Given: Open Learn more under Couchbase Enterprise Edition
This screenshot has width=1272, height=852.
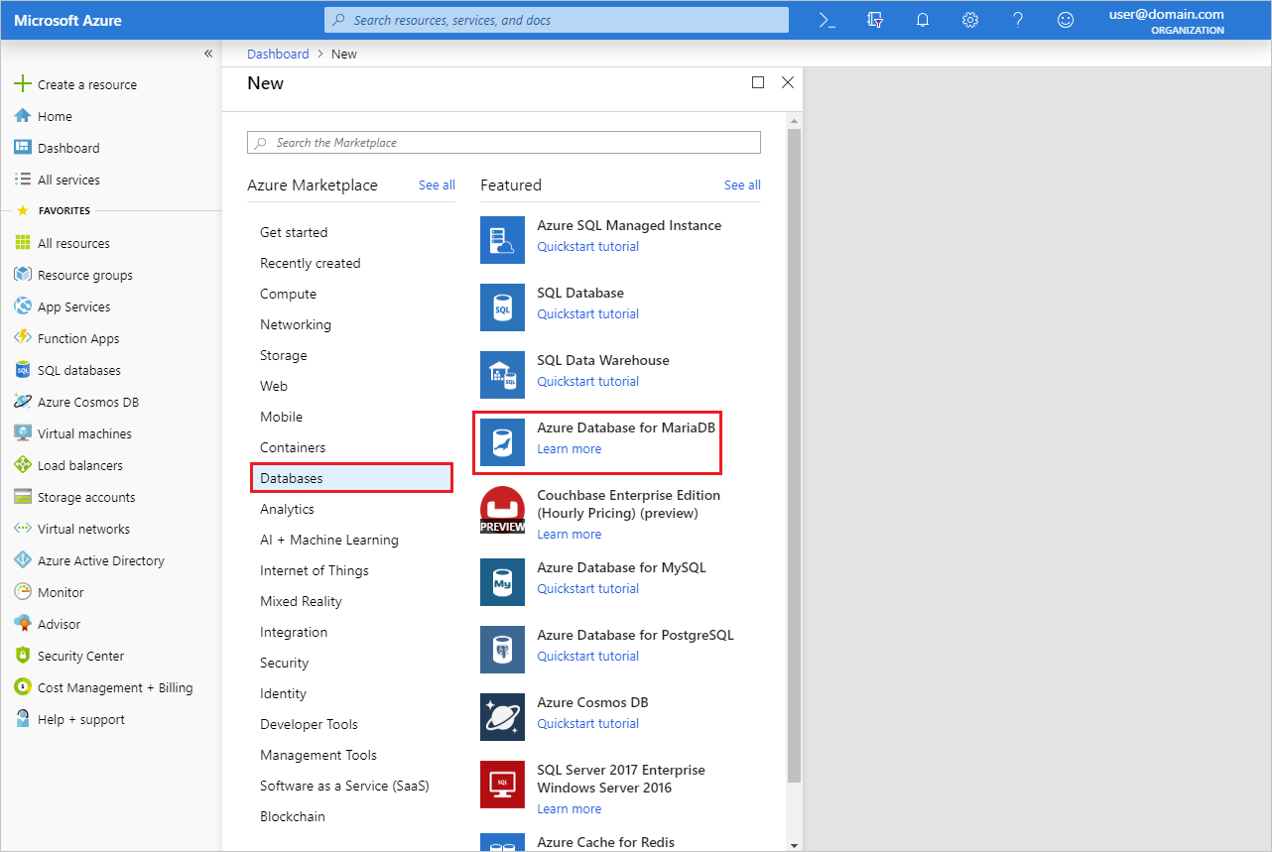Looking at the screenshot, I should coord(569,534).
